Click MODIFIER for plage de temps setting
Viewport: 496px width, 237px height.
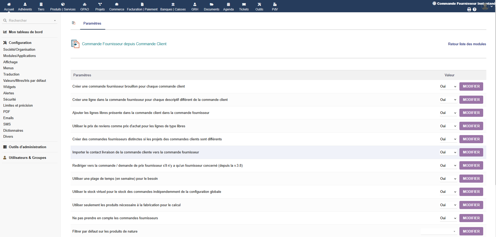point(471,179)
